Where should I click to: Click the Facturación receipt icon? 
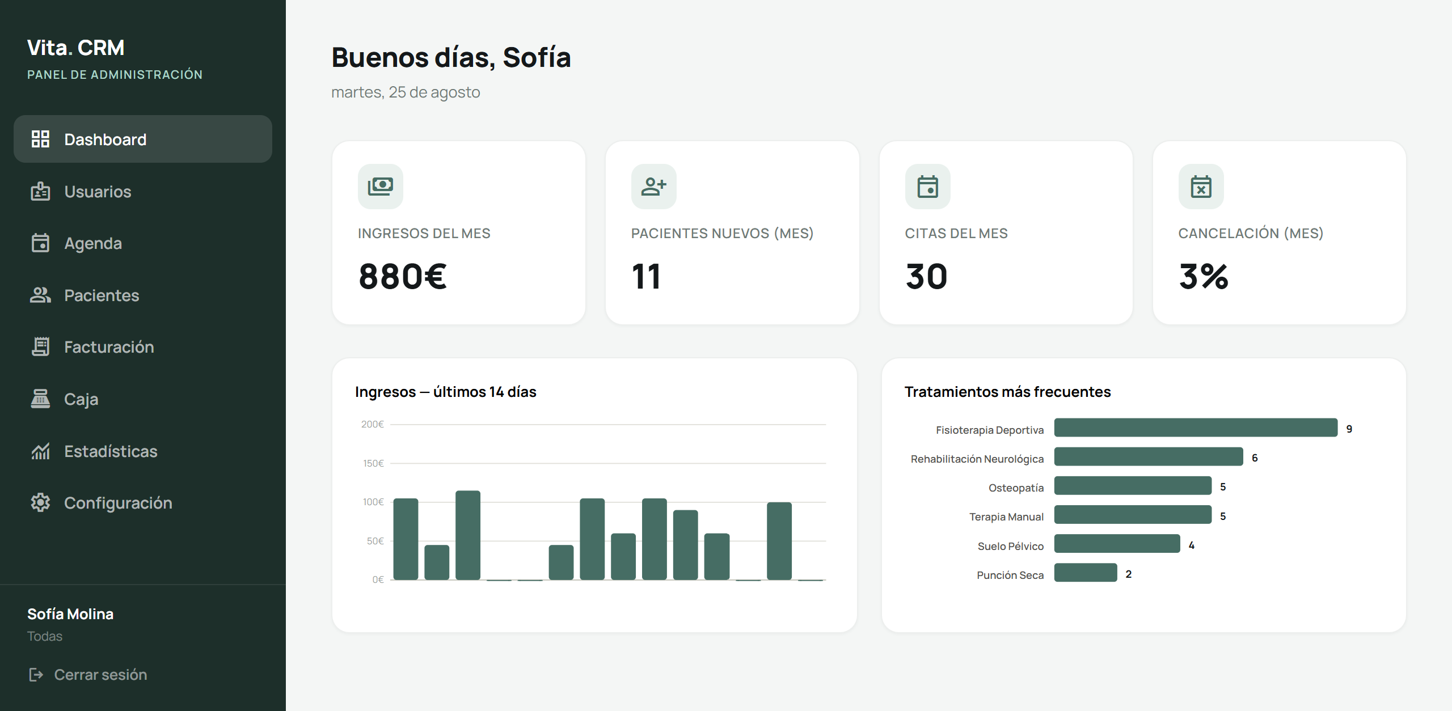pos(40,346)
